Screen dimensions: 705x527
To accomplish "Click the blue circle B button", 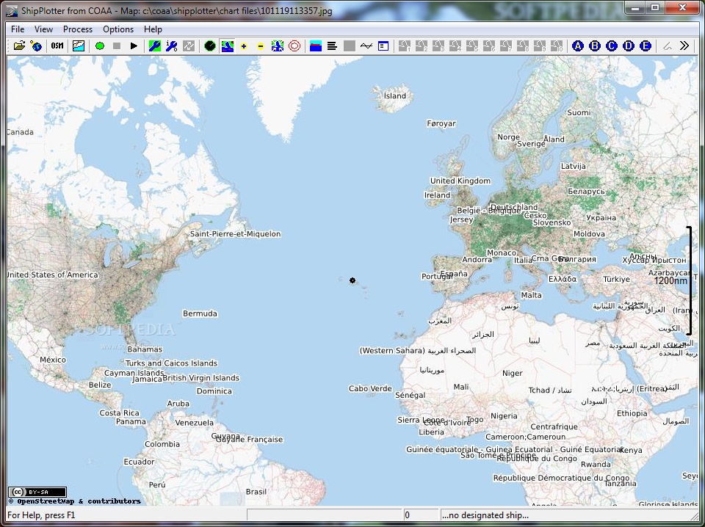I will (x=595, y=46).
